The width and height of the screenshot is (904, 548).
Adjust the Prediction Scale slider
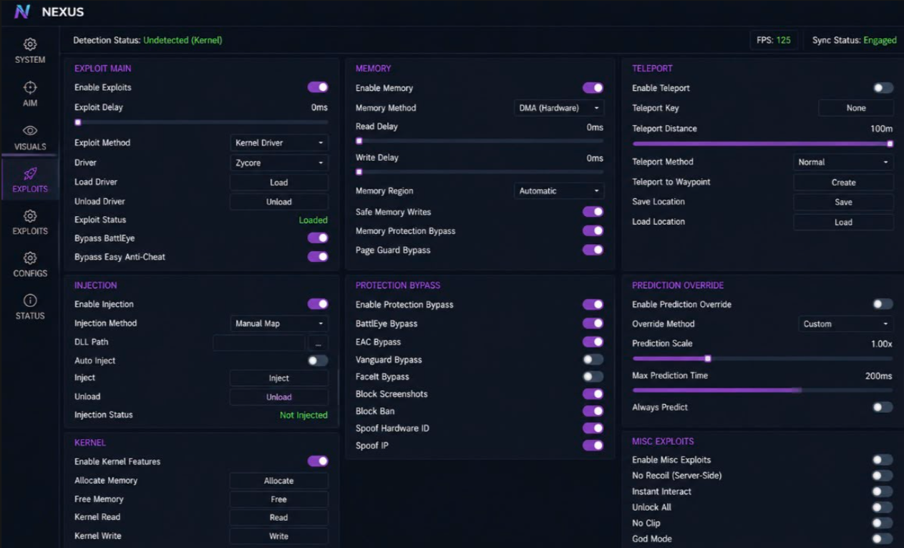pyautogui.click(x=762, y=358)
